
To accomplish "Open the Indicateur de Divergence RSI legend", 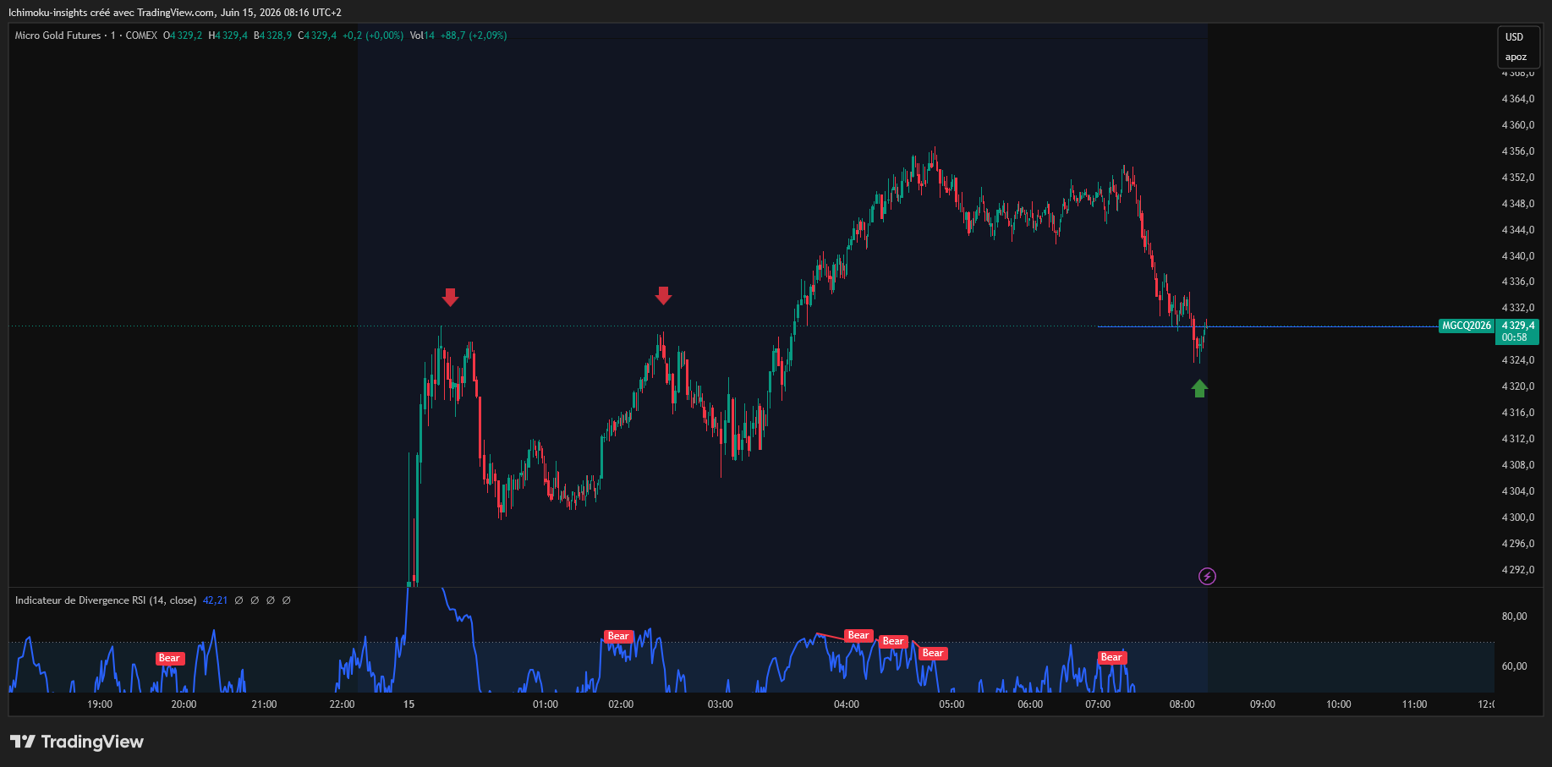I will coord(106,600).
